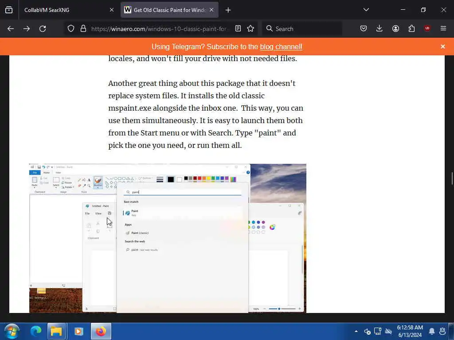This screenshot has height=340, width=454.
Task: Reload the current page
Action: pyautogui.click(x=43, y=29)
